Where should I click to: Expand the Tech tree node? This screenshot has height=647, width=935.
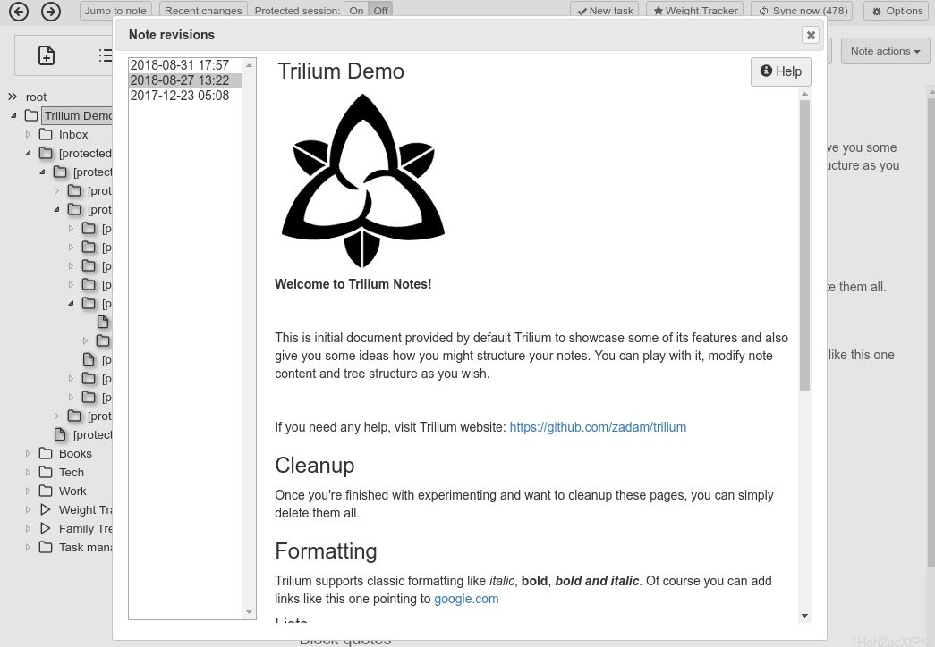[x=28, y=473]
